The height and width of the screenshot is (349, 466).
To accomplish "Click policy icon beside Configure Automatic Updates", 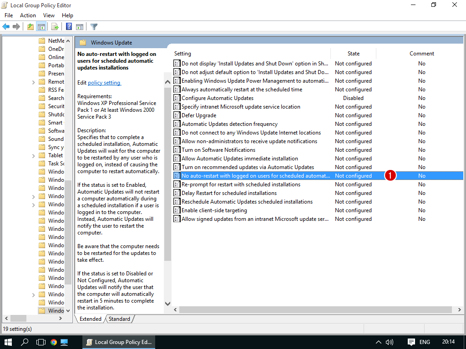I will (x=177, y=98).
